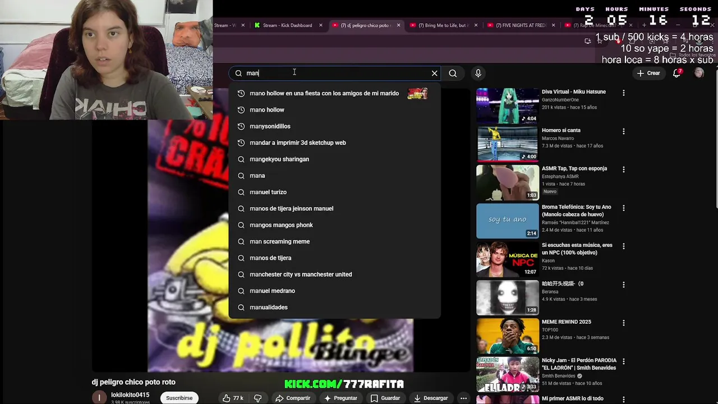
Task: Click channel name lokilokito0415
Action: (130, 395)
